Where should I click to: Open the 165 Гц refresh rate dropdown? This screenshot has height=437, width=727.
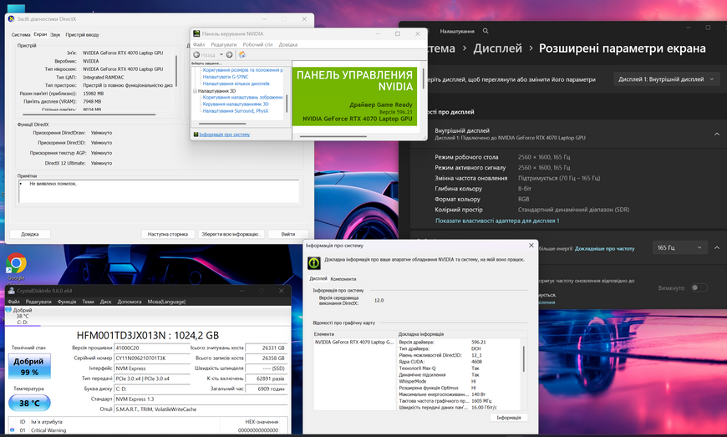click(x=679, y=248)
